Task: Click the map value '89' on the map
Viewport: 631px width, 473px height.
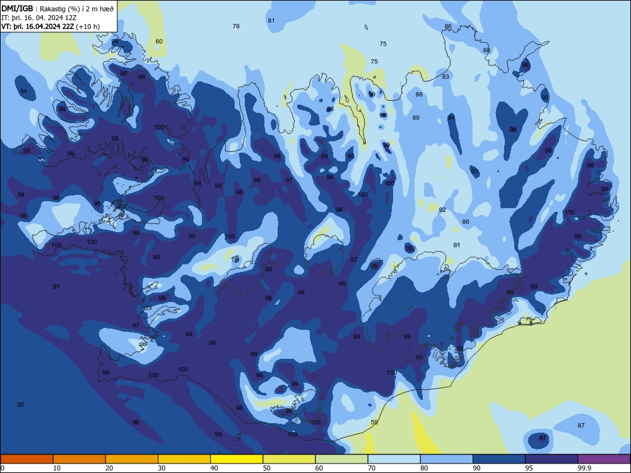Action: (416, 118)
